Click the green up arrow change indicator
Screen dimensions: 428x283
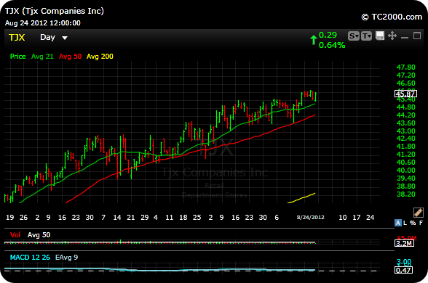[x=313, y=40]
